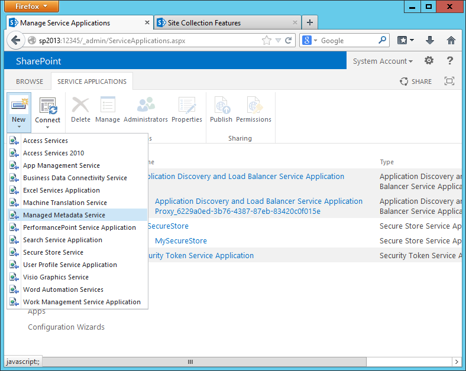Expand the Firefox menu button
Screen dimensions: 466x371
31,6
